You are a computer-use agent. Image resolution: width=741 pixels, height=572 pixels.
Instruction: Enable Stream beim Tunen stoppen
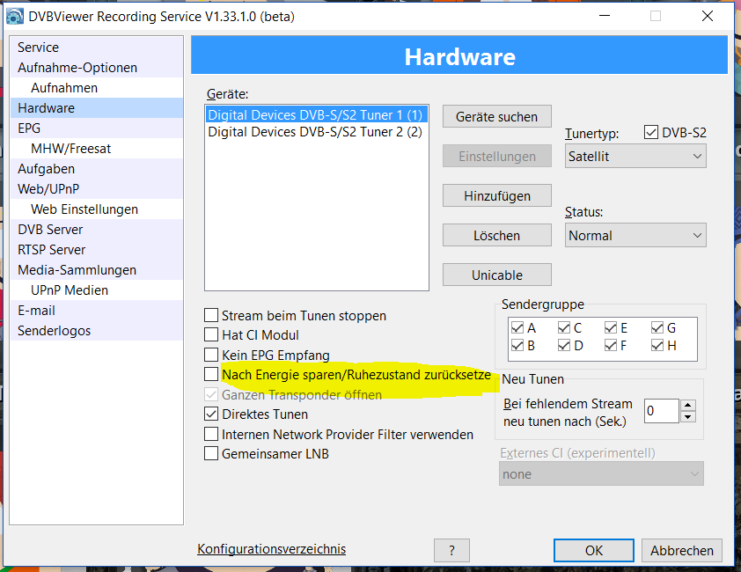(211, 315)
